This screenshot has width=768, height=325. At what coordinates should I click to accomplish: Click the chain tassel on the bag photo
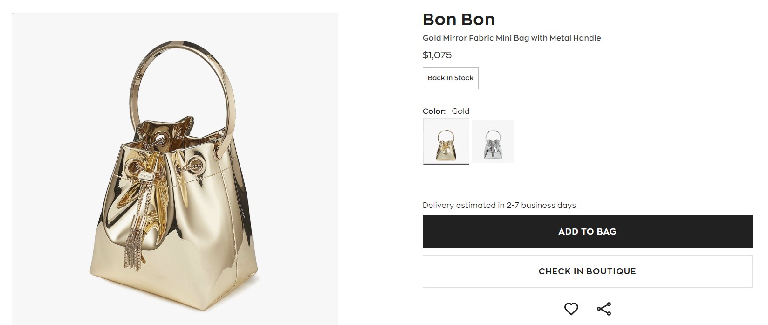point(134,247)
